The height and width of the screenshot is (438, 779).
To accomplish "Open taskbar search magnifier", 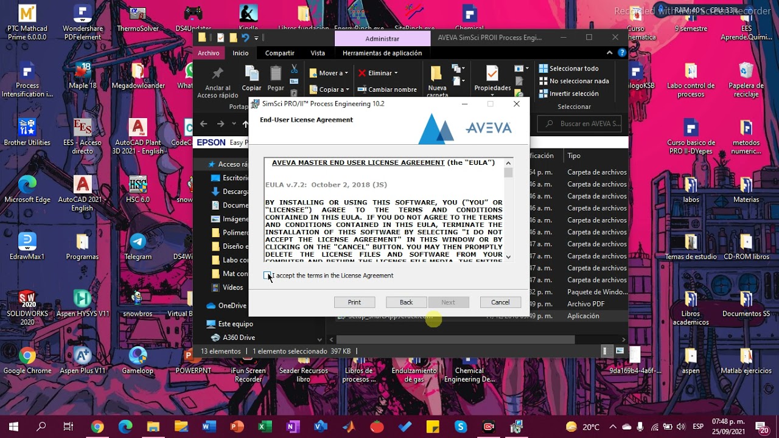I will pos(41,426).
